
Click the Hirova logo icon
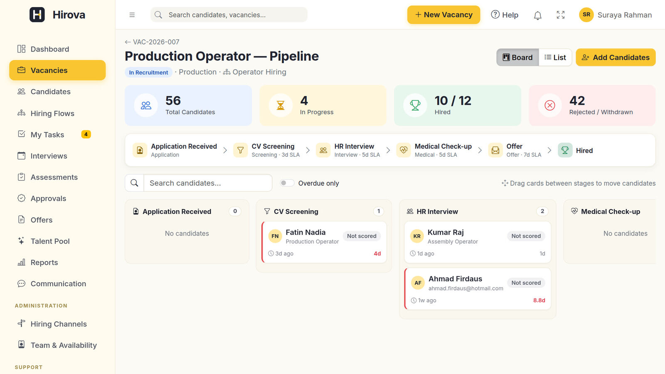pyautogui.click(x=37, y=15)
